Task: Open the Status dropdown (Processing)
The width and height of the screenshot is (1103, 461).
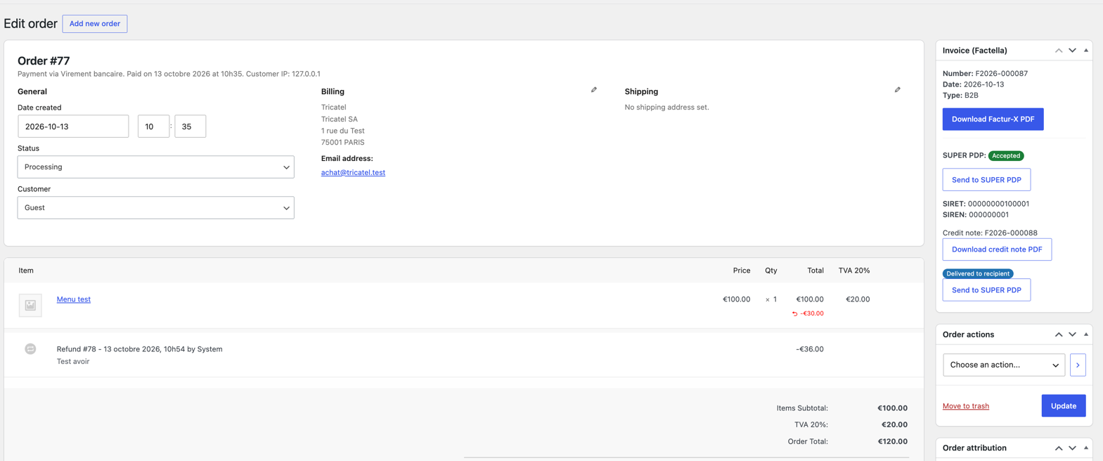Action: click(156, 167)
